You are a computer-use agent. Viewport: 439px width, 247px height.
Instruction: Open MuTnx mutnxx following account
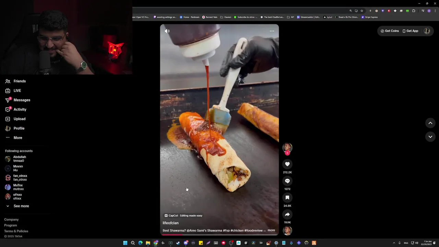tap(14, 187)
